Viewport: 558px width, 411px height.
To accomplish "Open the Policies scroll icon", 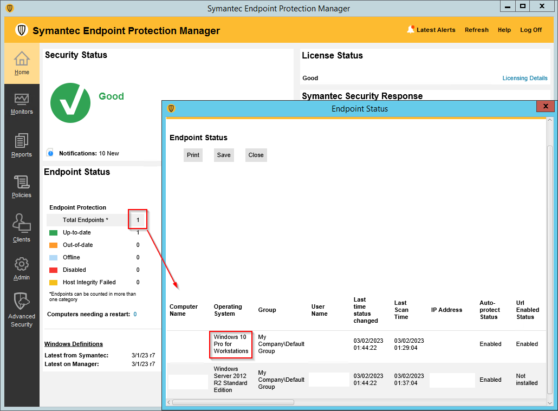I will click(x=22, y=182).
